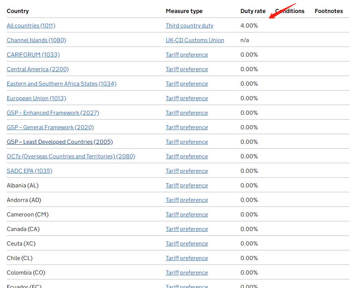This screenshot has height=288, width=355.
Task: Open the European Union (1013) link
Action: click(x=37, y=98)
